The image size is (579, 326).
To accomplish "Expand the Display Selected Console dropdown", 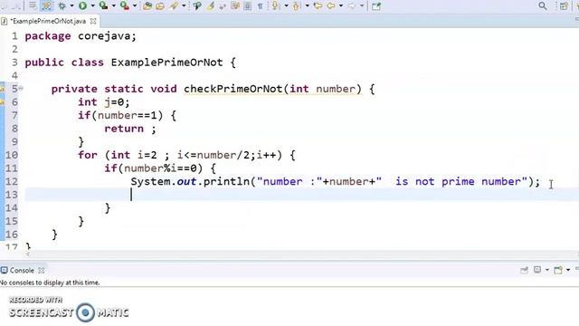I will click(x=547, y=270).
